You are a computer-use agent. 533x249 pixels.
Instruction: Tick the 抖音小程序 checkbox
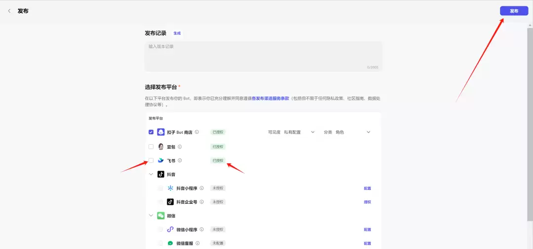pos(160,188)
